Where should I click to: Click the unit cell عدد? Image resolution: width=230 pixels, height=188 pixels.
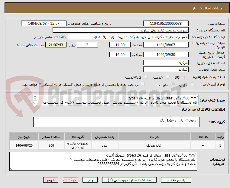click(x=105, y=145)
